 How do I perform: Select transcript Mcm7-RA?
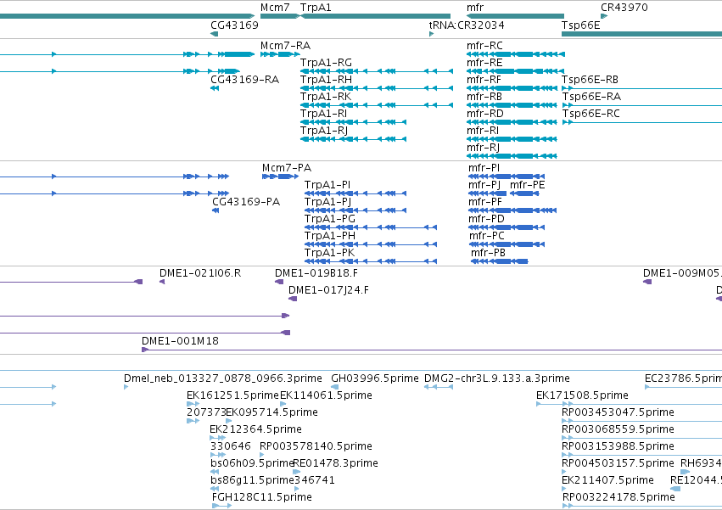(285, 46)
